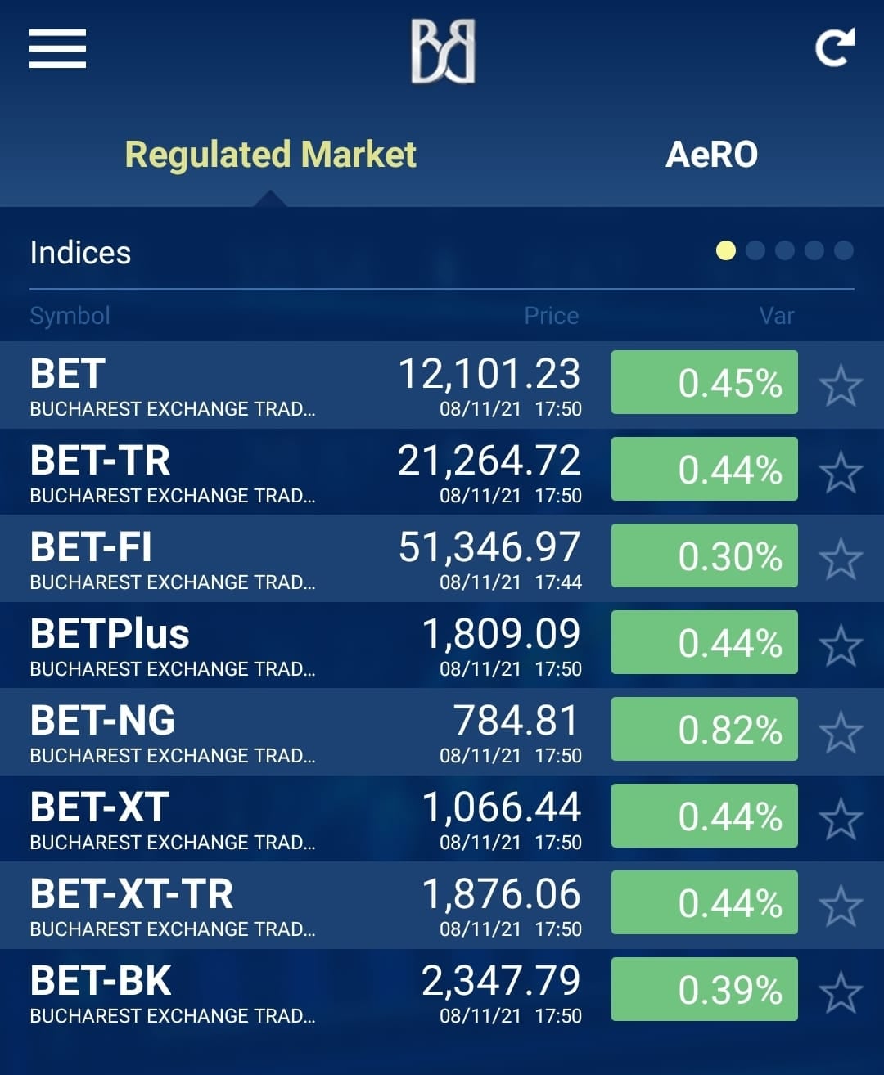Screen dimensions: 884x1075
Task: Switch to the AeRO tab
Action: 712,155
